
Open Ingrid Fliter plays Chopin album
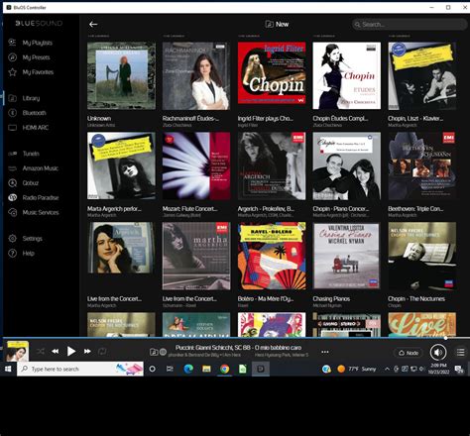272,73
